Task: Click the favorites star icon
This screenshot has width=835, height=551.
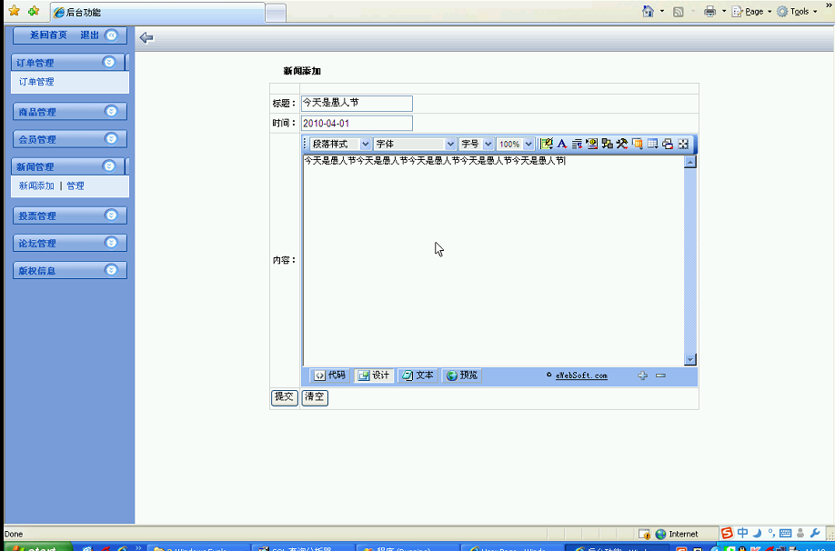Action: tap(15, 11)
